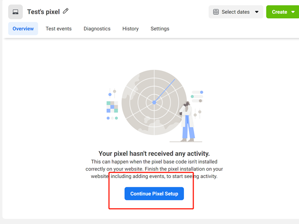
Task: Click the "hasn't received any activity" heading
Action: coord(154,154)
